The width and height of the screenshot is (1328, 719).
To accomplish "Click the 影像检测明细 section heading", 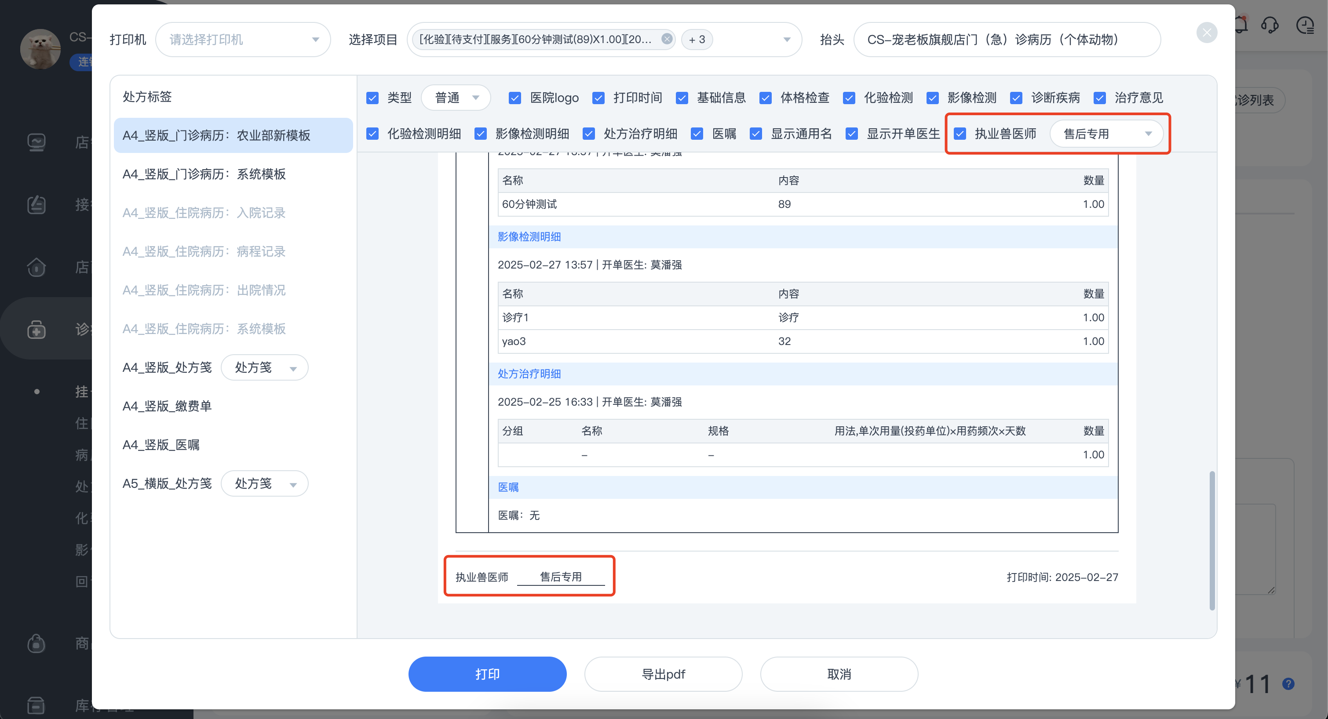I will click(x=529, y=236).
